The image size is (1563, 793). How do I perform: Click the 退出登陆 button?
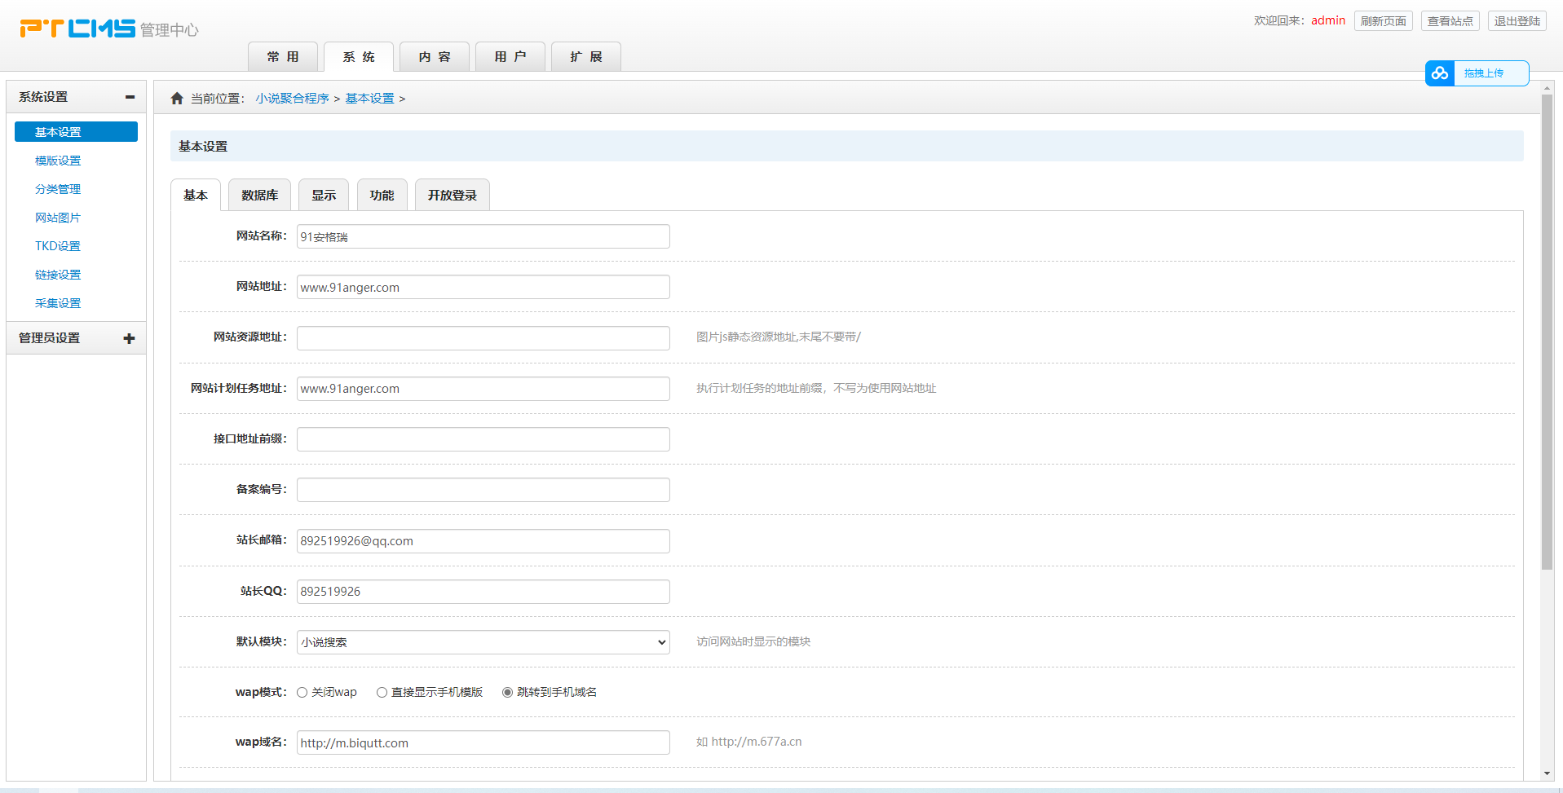coord(1517,21)
